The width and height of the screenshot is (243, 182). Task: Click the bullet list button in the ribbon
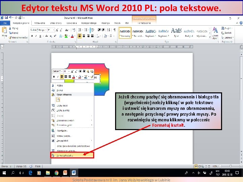(80, 30)
